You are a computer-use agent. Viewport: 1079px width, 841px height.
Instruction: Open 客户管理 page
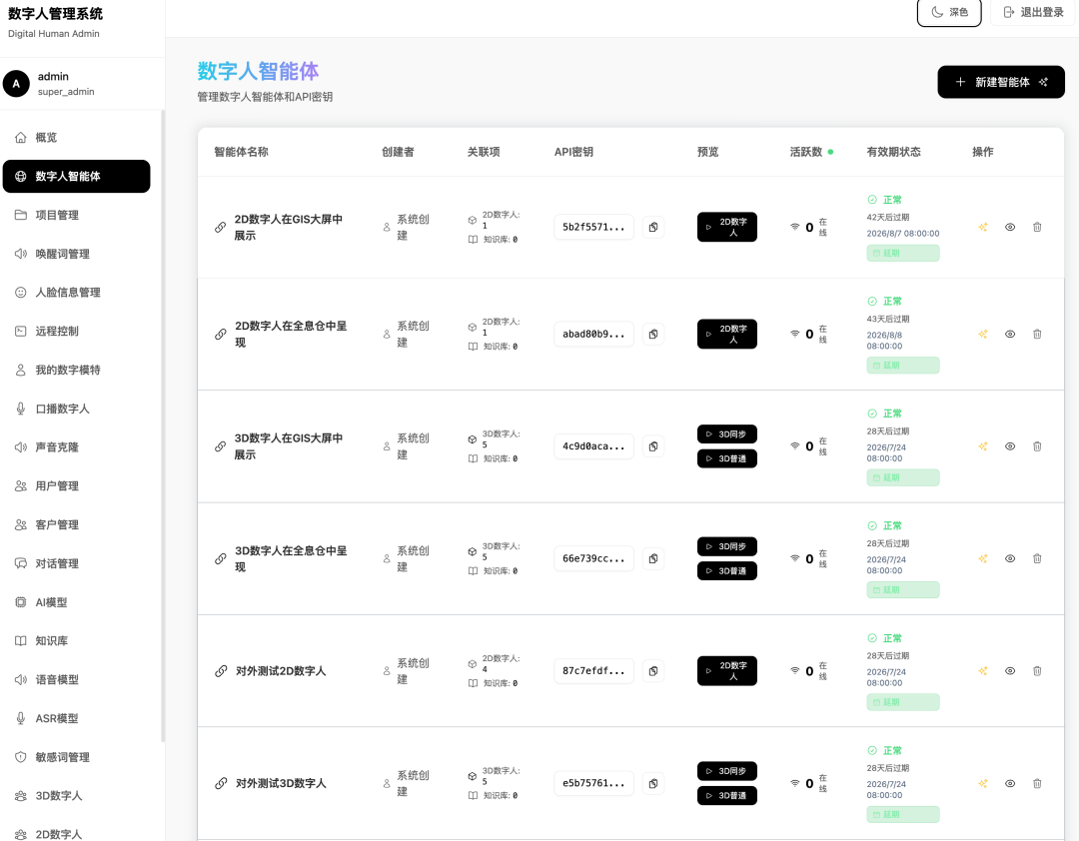tap(76, 525)
